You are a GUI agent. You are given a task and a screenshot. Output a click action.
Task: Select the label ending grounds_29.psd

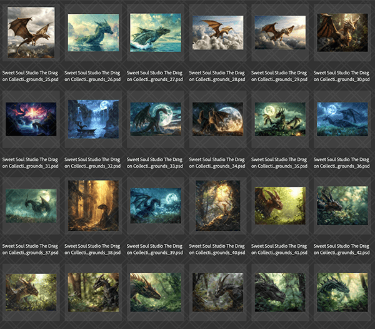pyautogui.click(x=279, y=76)
